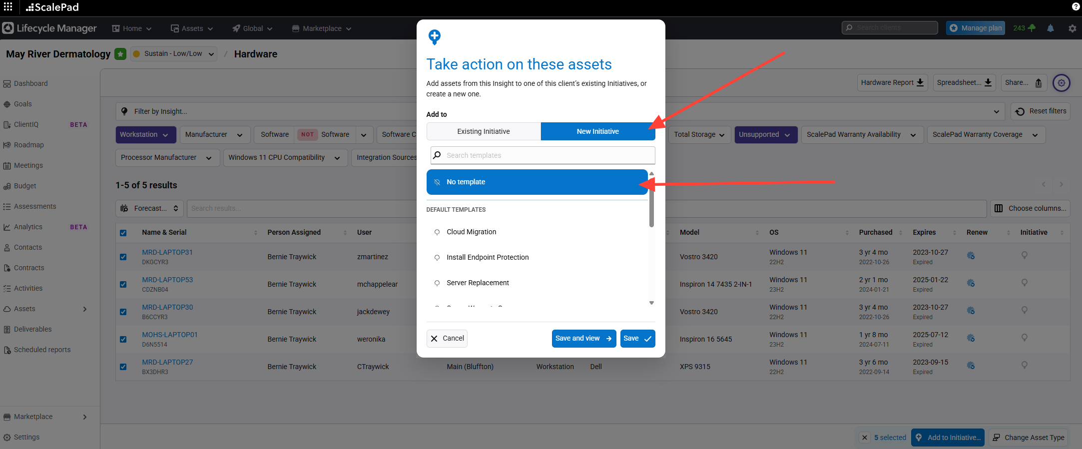Click the initiative pin icon for MRD-LAPTOP53
The height and width of the screenshot is (449, 1082).
coord(1024,283)
